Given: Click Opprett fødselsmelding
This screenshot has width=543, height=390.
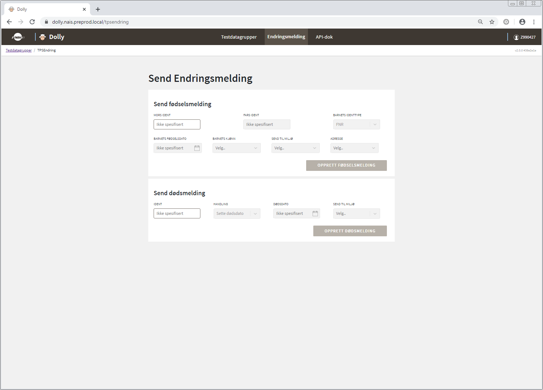Looking at the screenshot, I should pos(346,165).
